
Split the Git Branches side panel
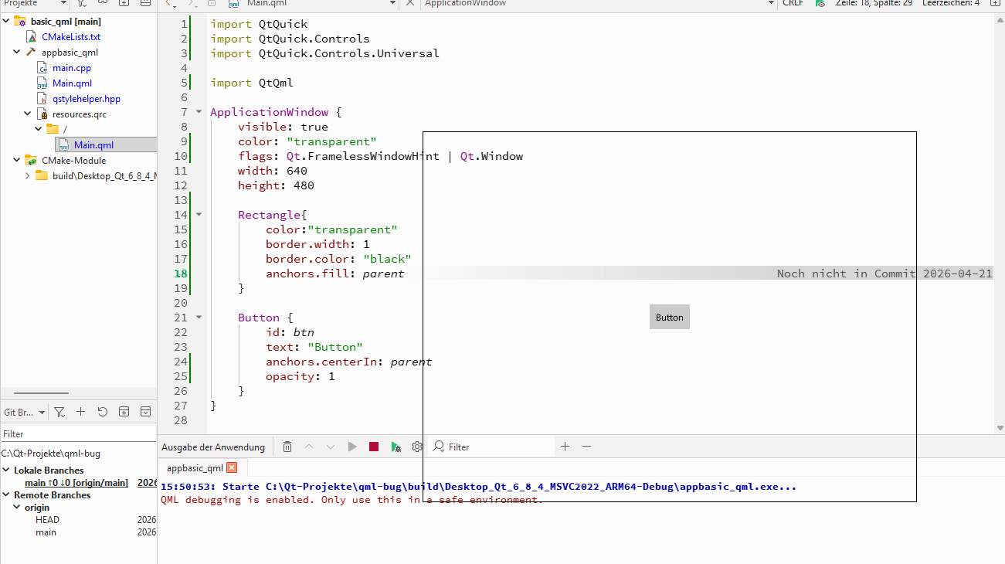click(124, 412)
